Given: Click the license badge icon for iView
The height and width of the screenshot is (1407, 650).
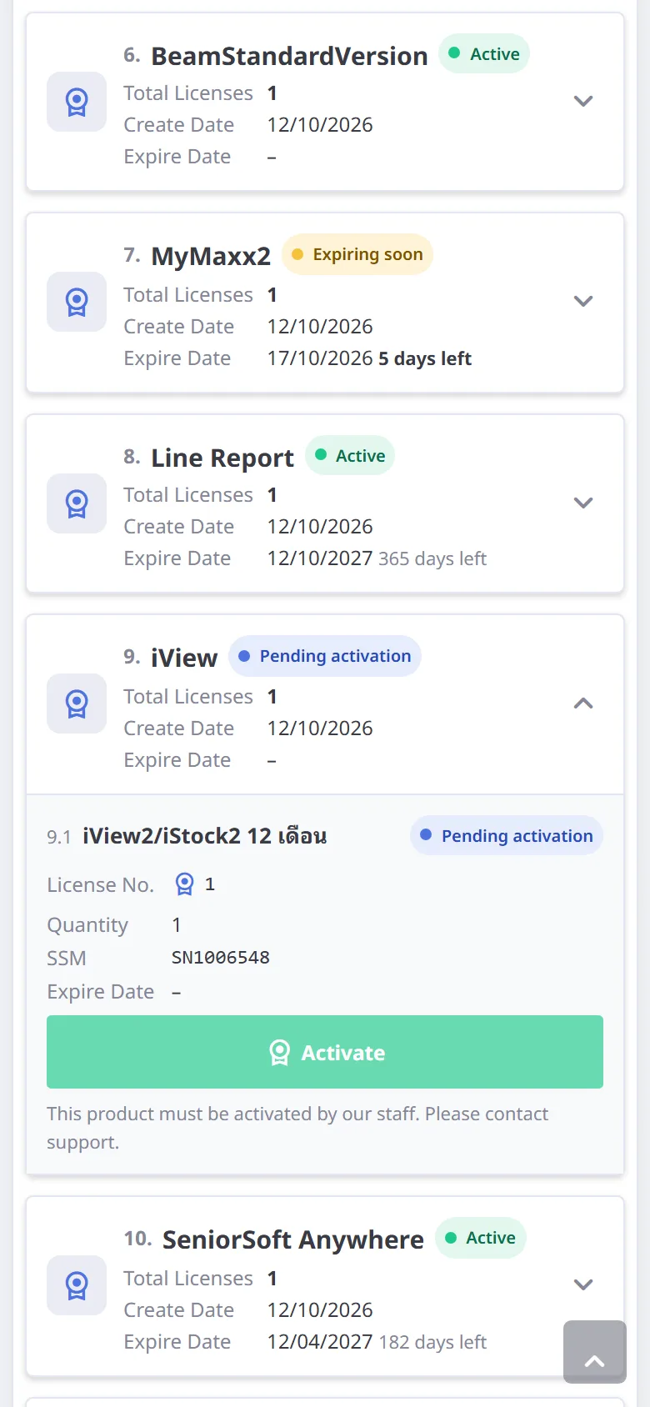Looking at the screenshot, I should coord(77,703).
